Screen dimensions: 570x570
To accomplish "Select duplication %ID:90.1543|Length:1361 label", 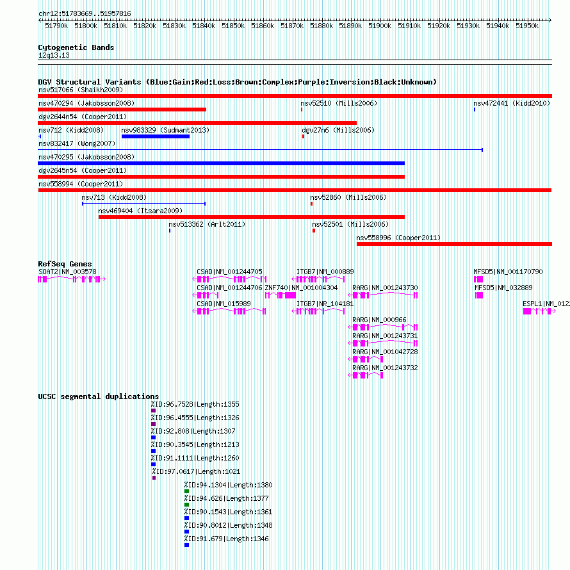I will coord(228,512).
